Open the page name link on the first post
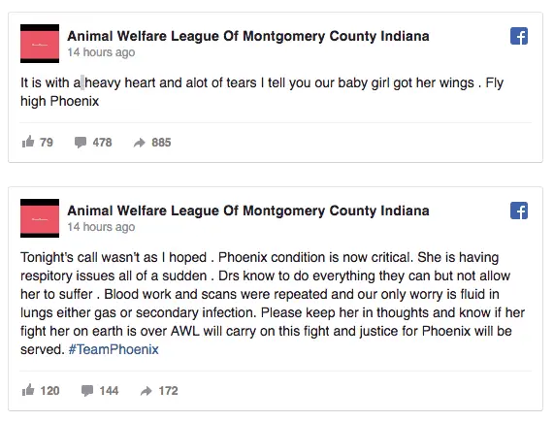 [248, 36]
